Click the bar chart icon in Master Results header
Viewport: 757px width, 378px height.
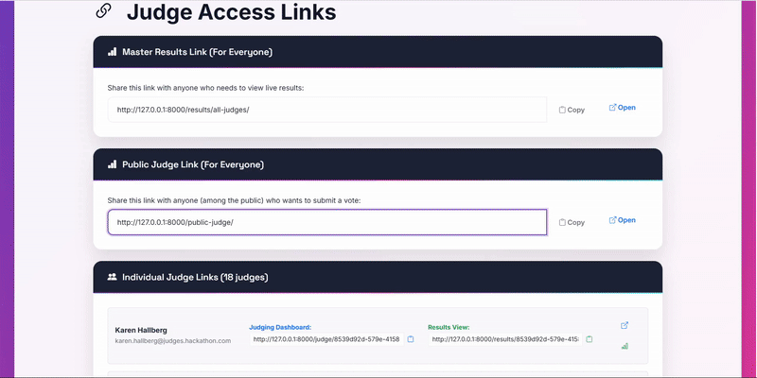112,52
